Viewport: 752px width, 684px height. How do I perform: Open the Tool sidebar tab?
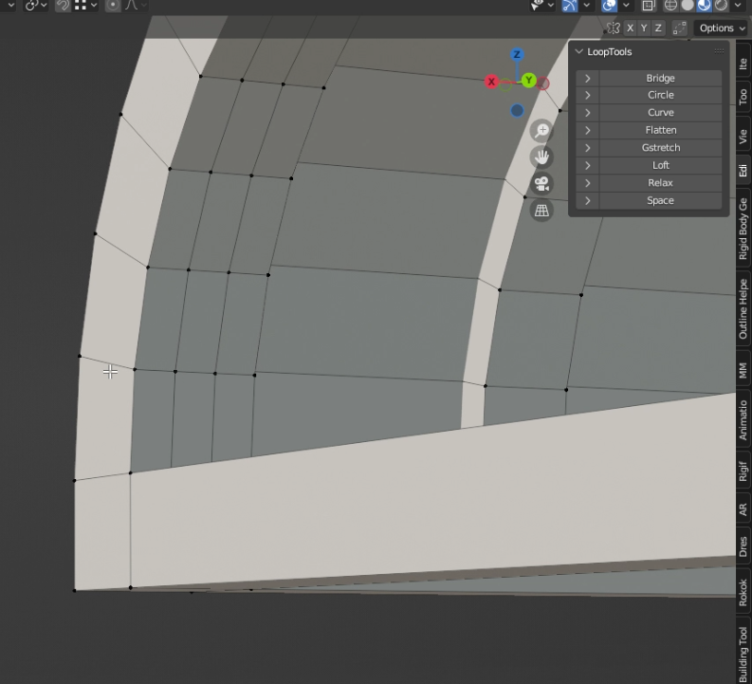pos(743,98)
